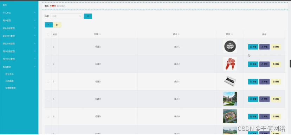This screenshot has width=291, height=135.
Task: Click the 简介2 cell
Action: point(177,64)
